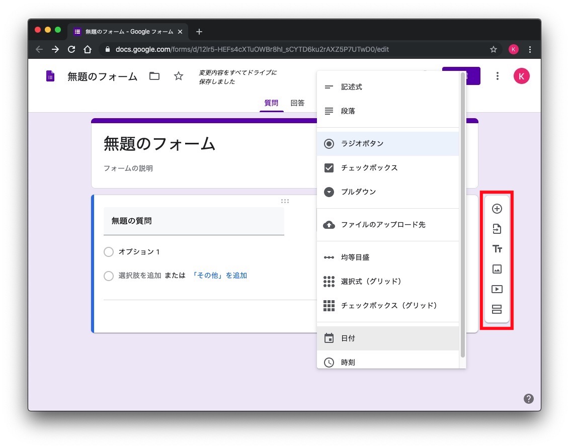569x448 pixels.
Task: Click the add video icon
Action: pos(497,289)
